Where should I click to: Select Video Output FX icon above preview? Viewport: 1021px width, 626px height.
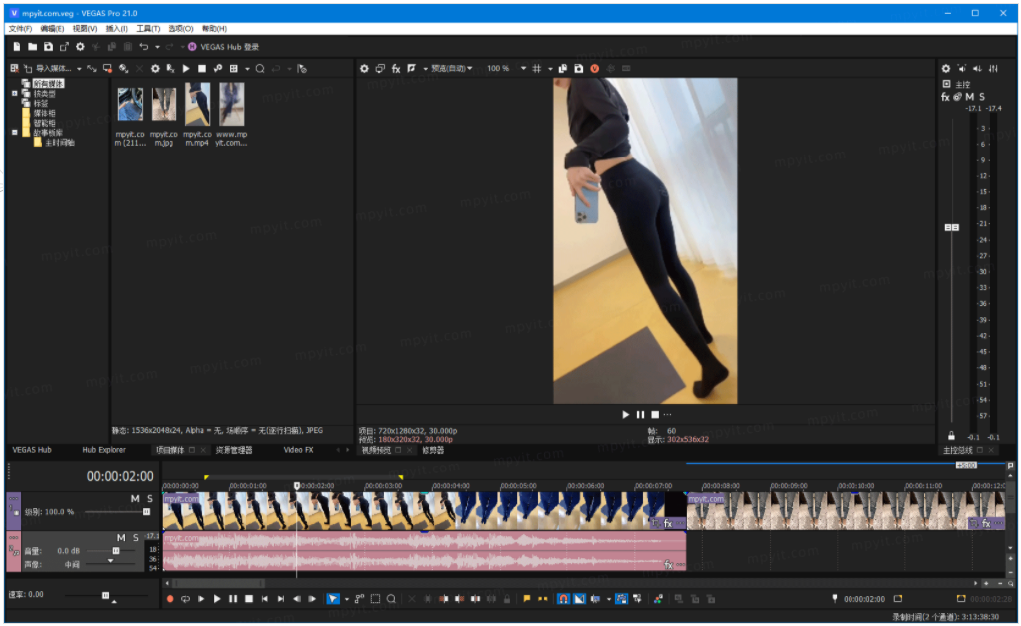[396, 68]
